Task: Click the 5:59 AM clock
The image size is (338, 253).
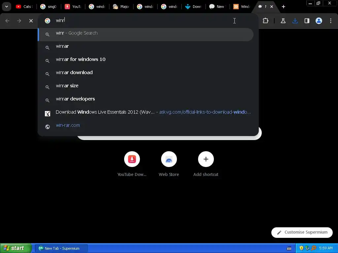Action: click(x=326, y=248)
